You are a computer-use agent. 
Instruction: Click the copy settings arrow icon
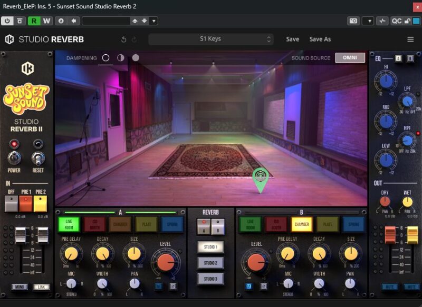[73, 21]
